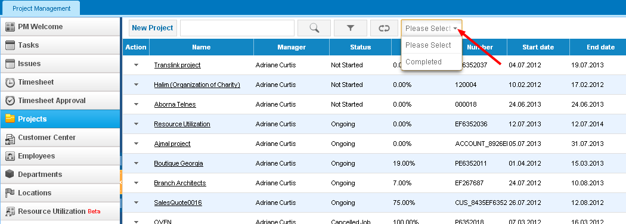Click the magnifying glass search icon
The image size is (626, 224).
coord(314,28)
